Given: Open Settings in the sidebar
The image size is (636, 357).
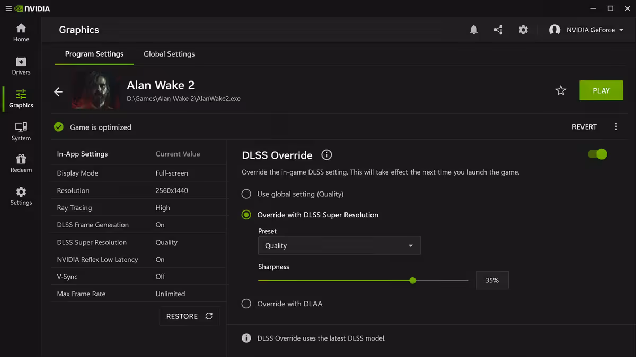Looking at the screenshot, I should click(21, 196).
